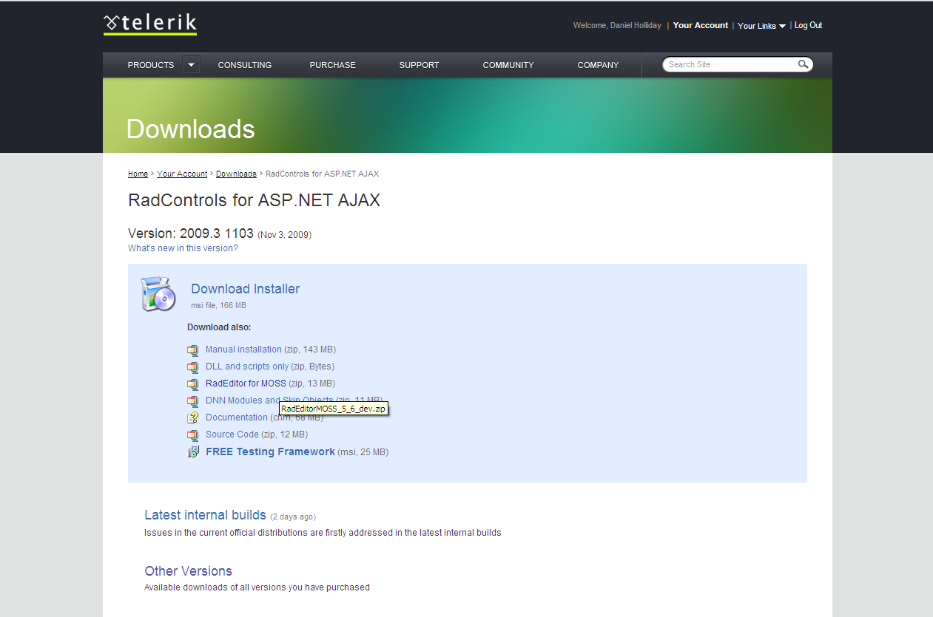Click the Welcome, Daniel Holliday text
The height and width of the screenshot is (617, 933).
click(x=617, y=25)
